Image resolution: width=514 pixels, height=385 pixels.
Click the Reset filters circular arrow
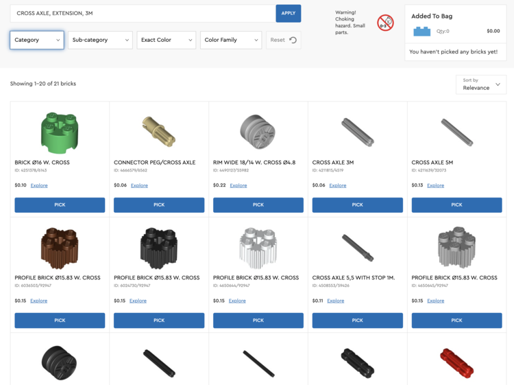[x=293, y=40]
